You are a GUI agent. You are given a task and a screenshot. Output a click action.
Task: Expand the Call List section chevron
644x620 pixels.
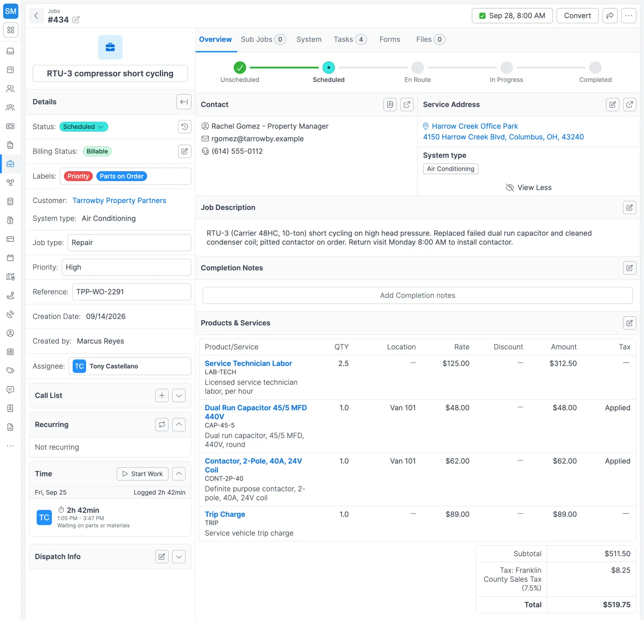[x=179, y=396]
